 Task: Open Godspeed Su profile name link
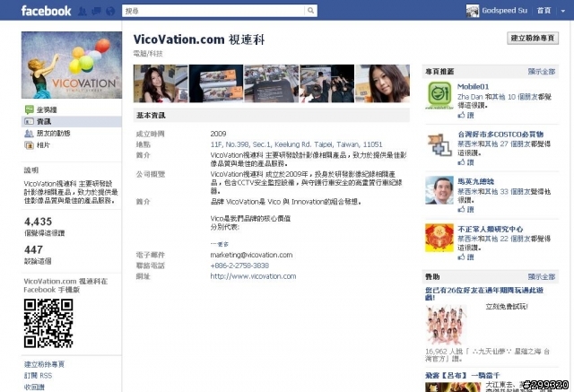coord(504,11)
